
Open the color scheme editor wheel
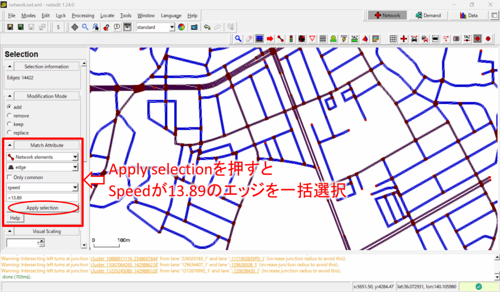[181, 27]
